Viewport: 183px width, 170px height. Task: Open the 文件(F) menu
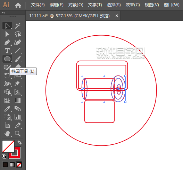click(x=38, y=5)
